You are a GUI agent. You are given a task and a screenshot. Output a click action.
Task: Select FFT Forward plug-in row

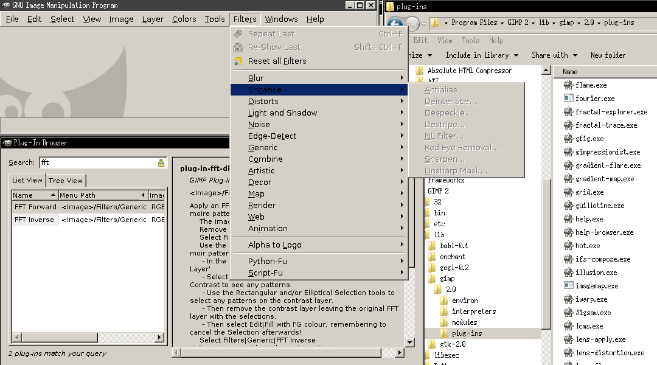coord(88,207)
